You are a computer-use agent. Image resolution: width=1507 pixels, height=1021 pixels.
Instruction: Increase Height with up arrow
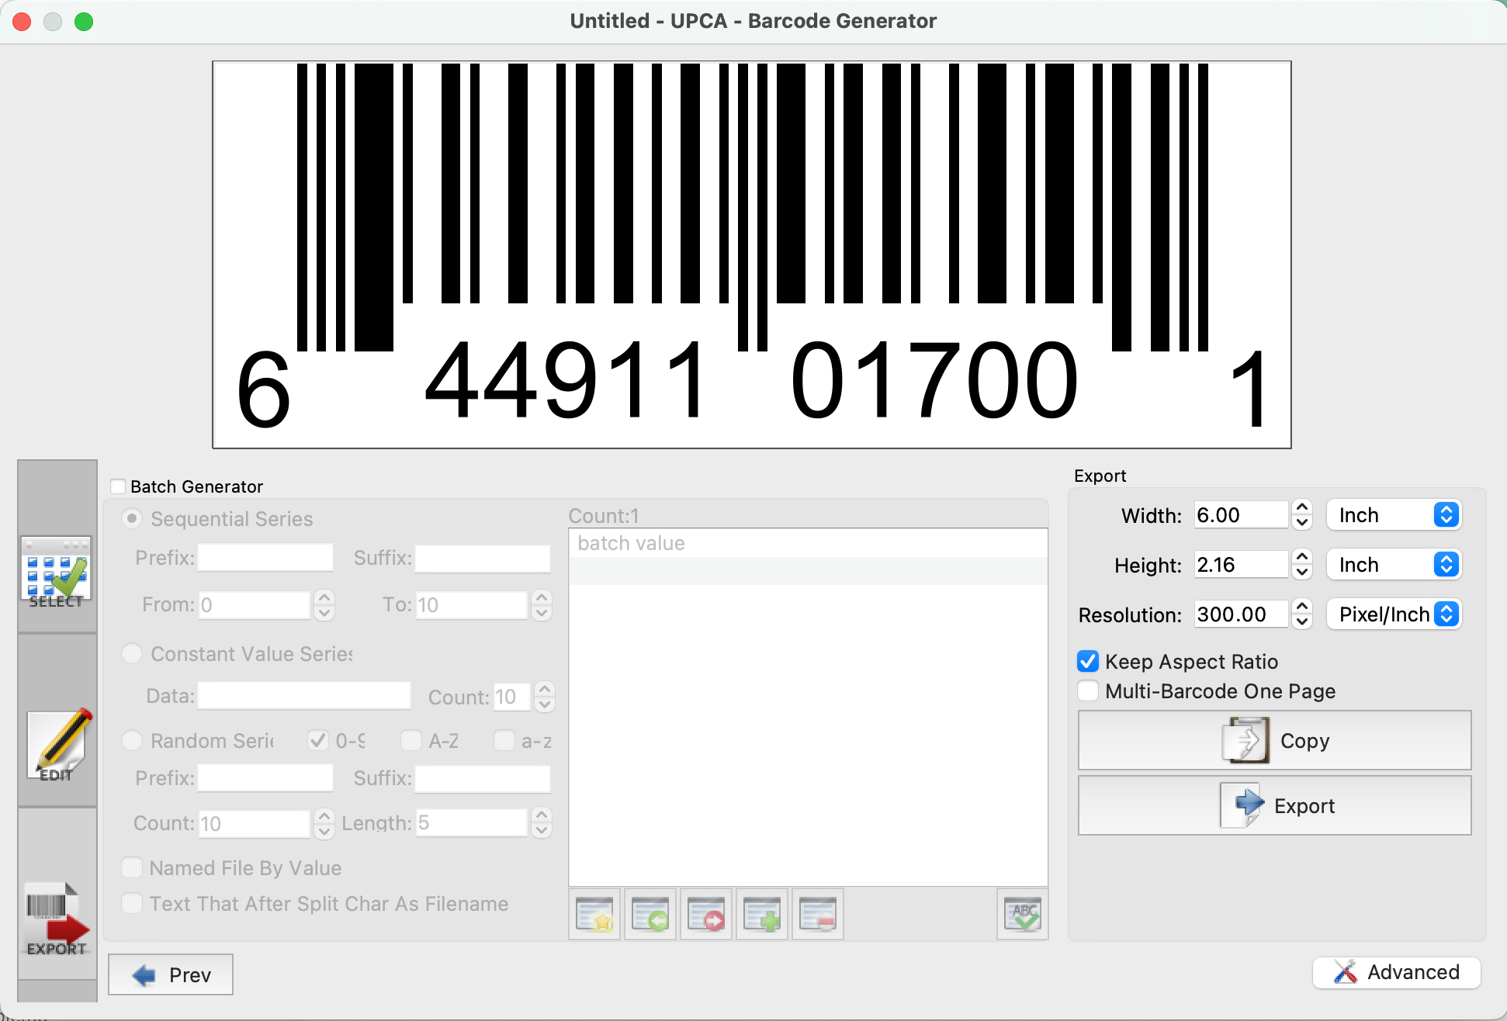1302,557
